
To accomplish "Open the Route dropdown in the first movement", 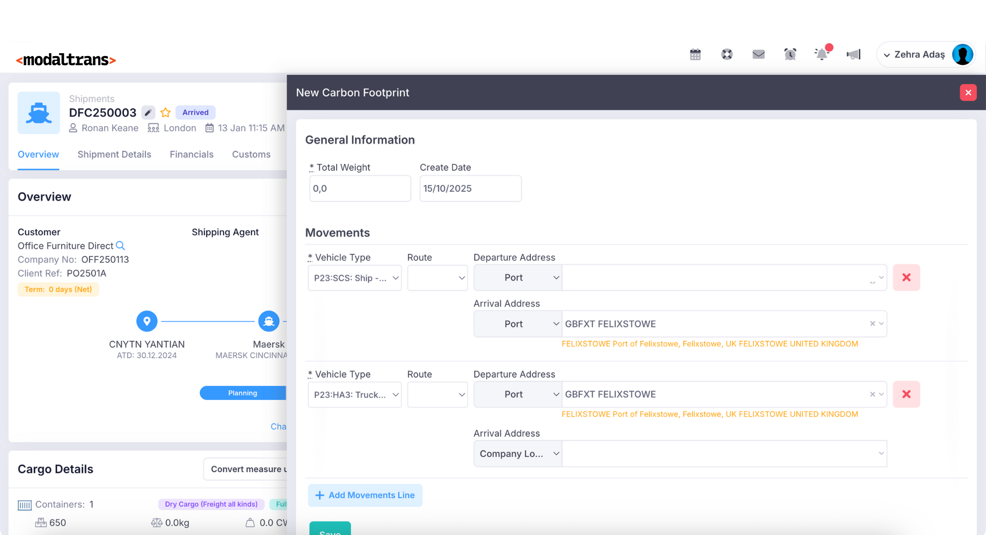I will pos(437,278).
